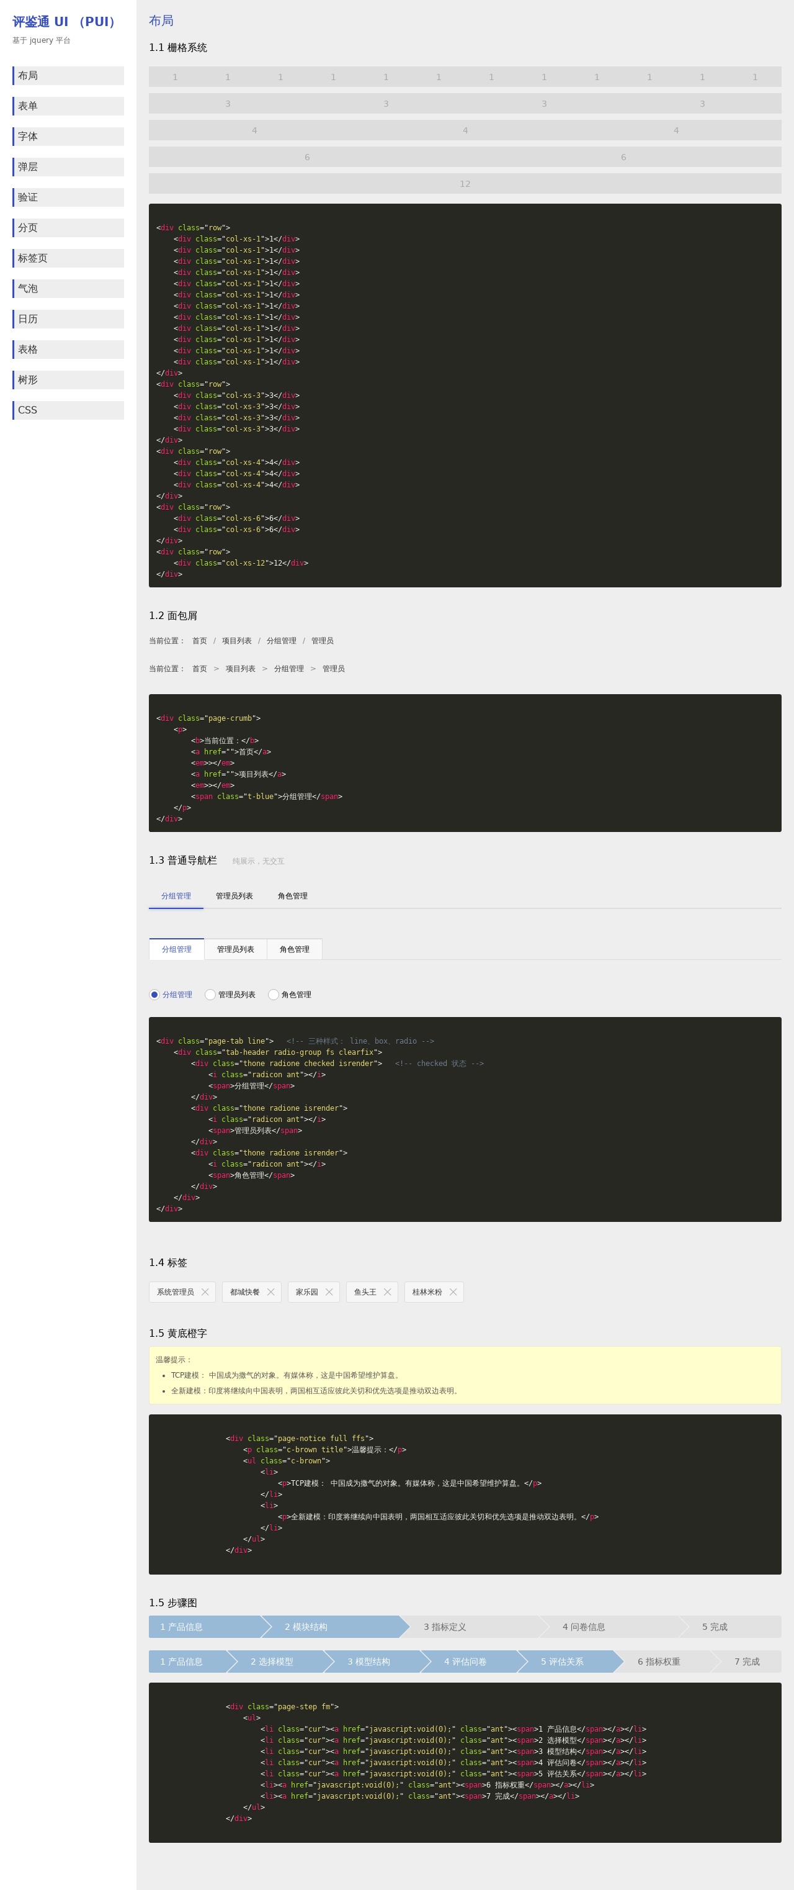Go to 树形 in the sidebar
This screenshot has width=794, height=1890.
pyautogui.click(x=68, y=380)
